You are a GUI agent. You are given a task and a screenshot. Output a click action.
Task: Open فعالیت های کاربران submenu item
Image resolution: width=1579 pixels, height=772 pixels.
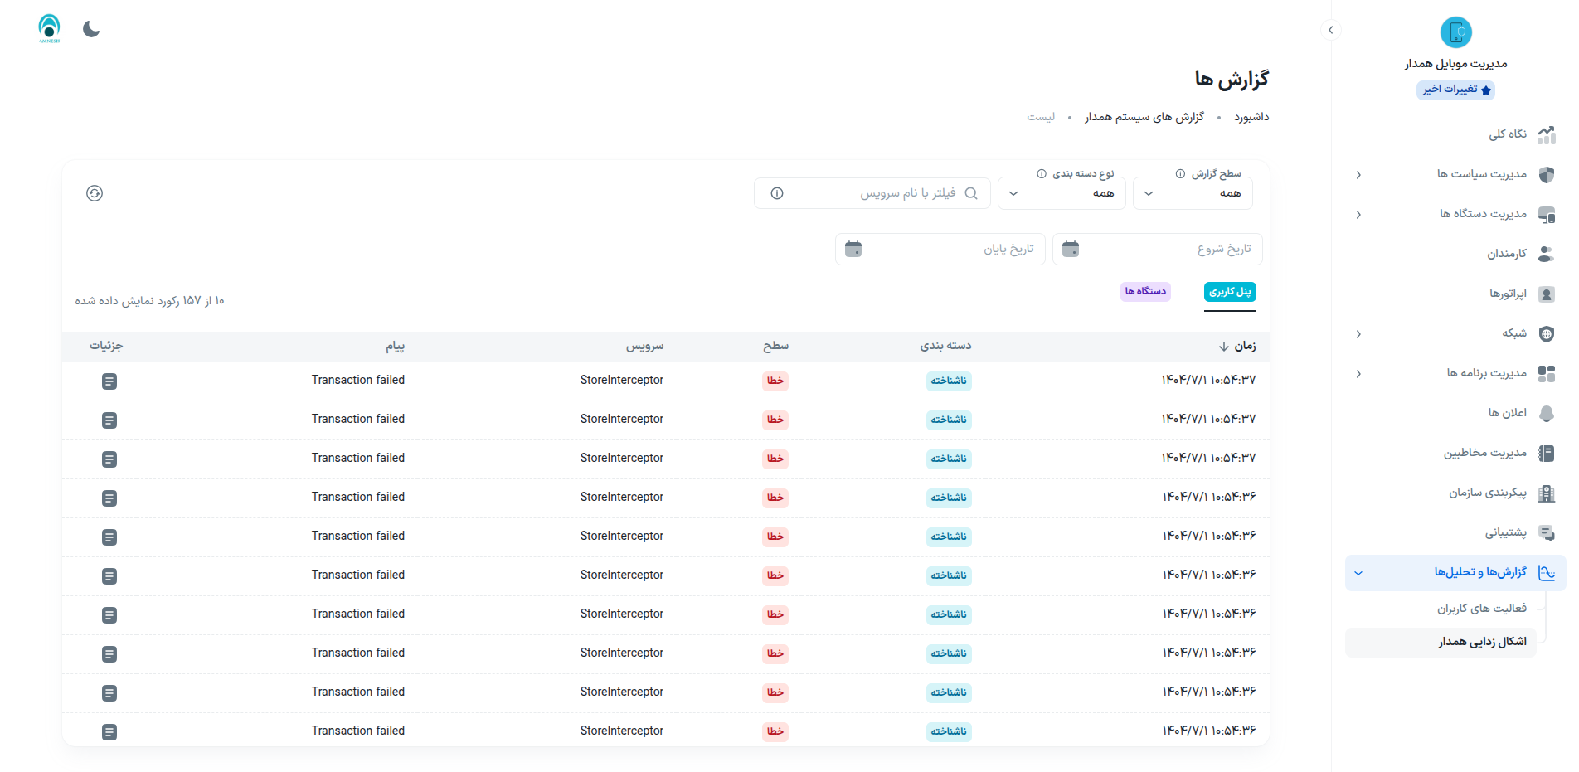tap(1481, 609)
